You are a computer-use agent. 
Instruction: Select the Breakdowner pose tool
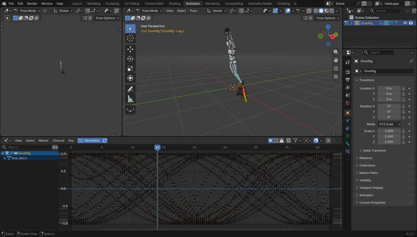130,110
